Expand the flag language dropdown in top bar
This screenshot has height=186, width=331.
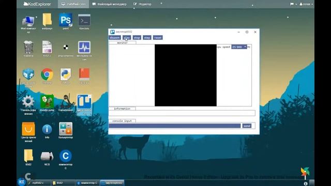293,4
